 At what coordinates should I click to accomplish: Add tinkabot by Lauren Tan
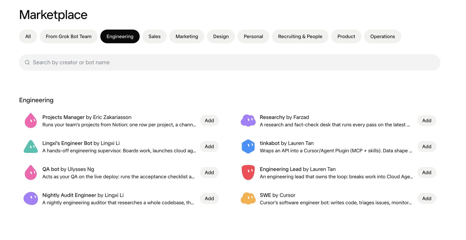point(427,147)
